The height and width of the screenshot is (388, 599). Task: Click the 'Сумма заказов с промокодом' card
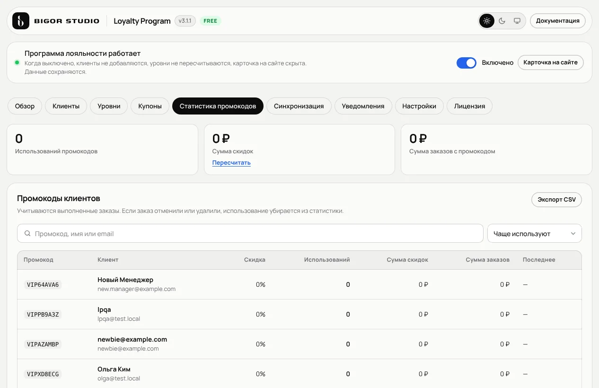(496, 150)
